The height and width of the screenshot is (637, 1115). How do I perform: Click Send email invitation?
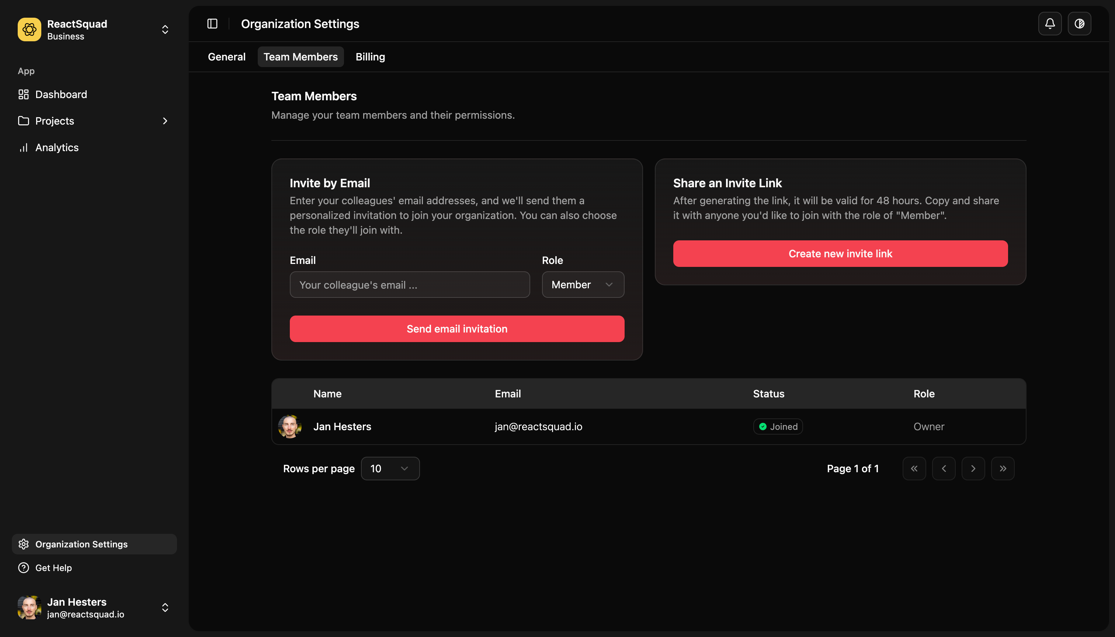coord(456,328)
